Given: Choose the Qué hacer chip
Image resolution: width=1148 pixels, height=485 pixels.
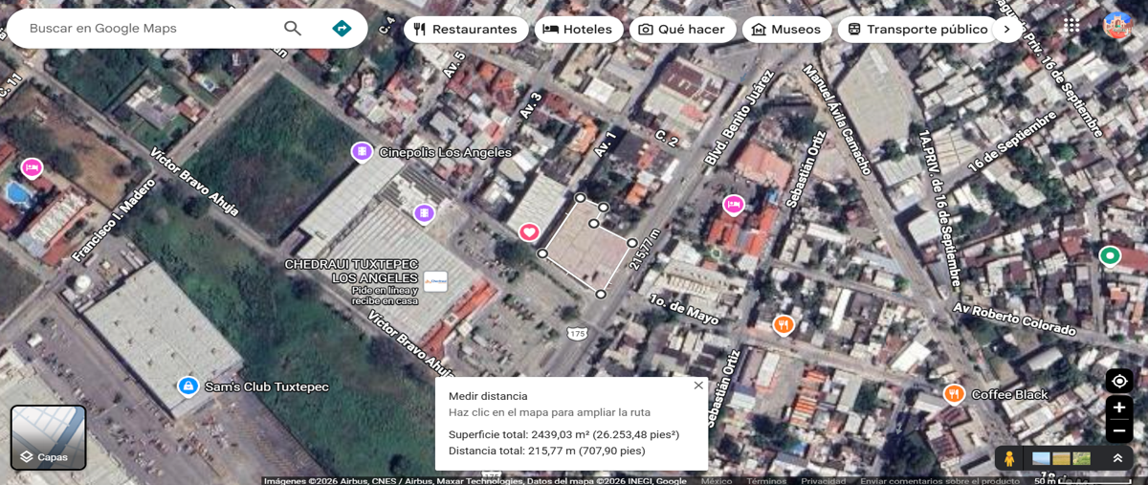Looking at the screenshot, I should (682, 30).
